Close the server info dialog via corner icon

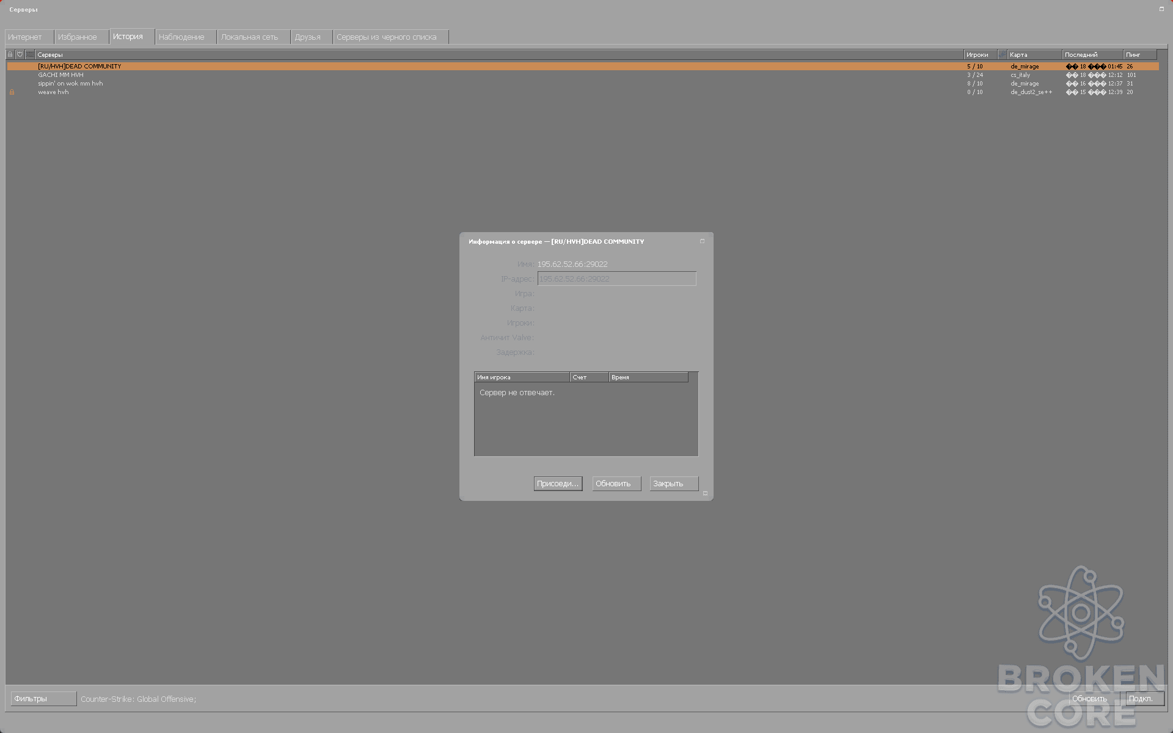pyautogui.click(x=702, y=241)
